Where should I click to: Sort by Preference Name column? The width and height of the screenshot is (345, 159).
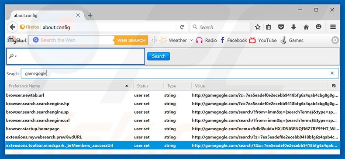click(x=69, y=86)
